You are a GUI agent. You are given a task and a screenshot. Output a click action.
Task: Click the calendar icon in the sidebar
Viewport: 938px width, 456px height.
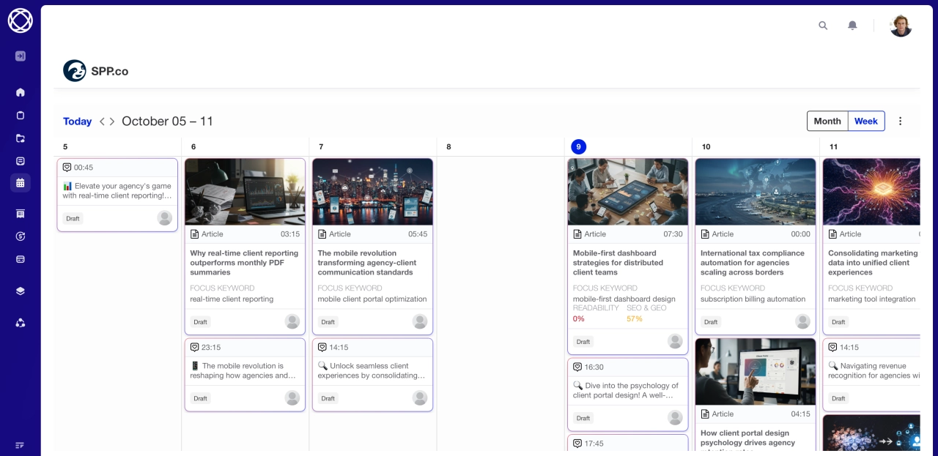pos(21,183)
